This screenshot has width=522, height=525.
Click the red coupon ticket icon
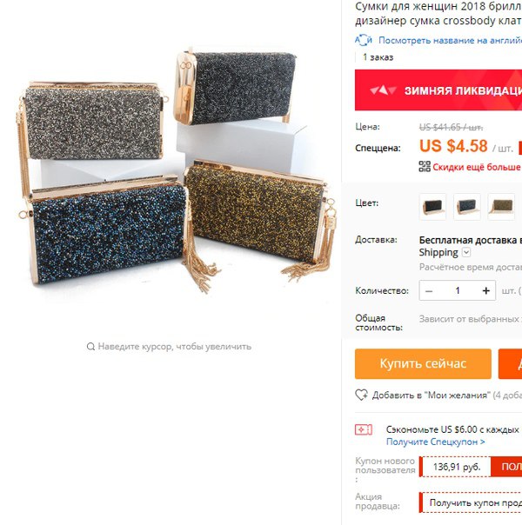pos(363,429)
